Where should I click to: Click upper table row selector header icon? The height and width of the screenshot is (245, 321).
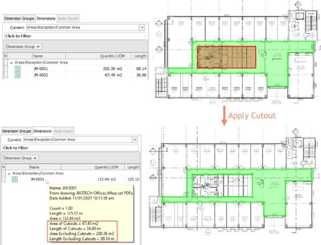tap(5, 56)
